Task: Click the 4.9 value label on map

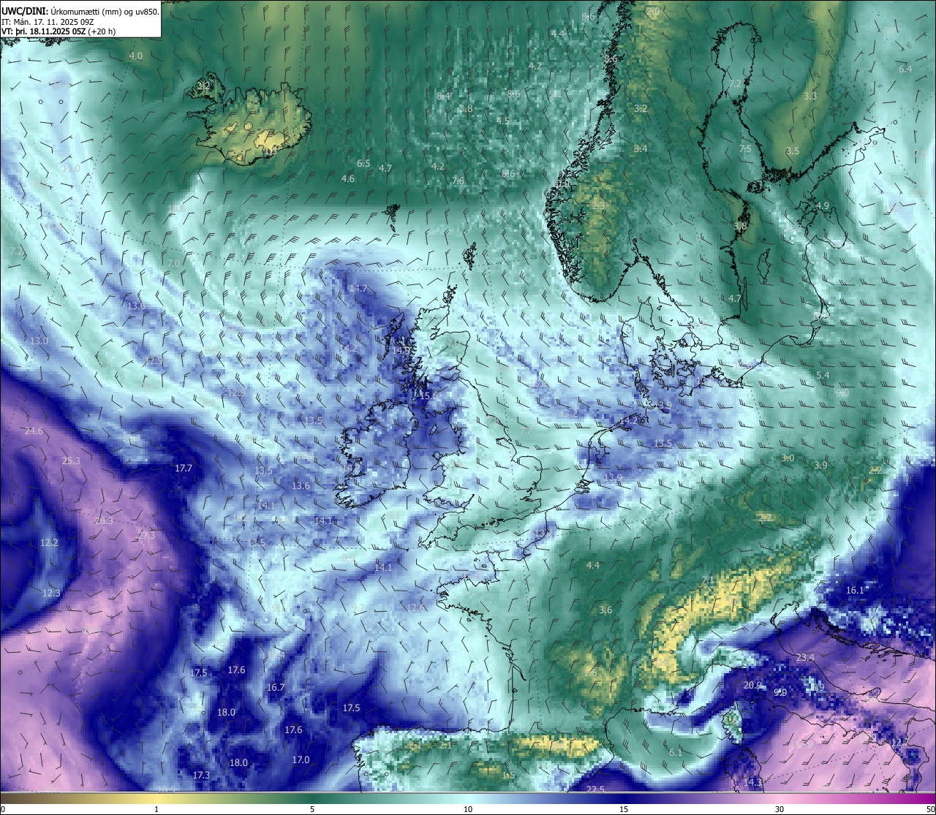Action: click(x=823, y=205)
